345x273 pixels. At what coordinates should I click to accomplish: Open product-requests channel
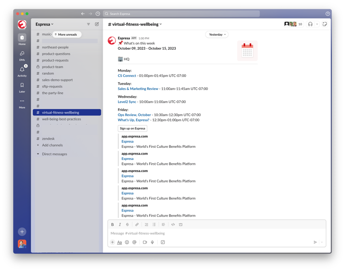coord(67,60)
